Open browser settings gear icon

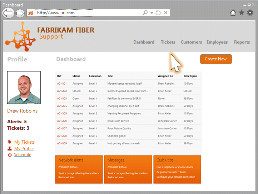250,13
